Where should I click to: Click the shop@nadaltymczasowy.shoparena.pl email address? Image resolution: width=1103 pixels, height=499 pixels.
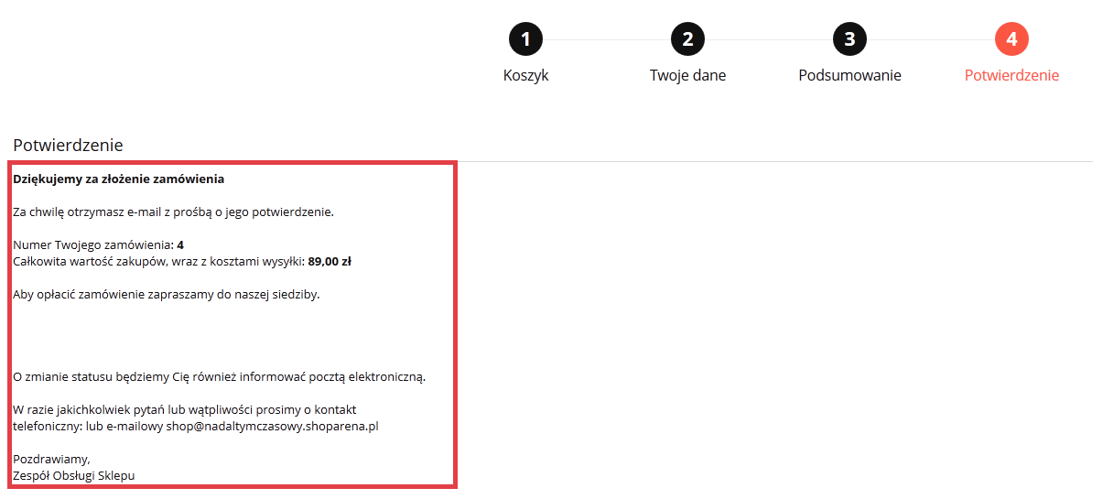[272, 427]
